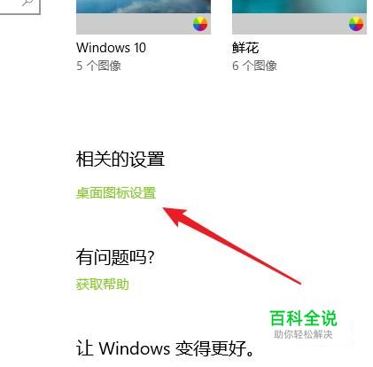The image size is (373, 367).
Task: Open the 获取帮助 link
Action: tap(103, 285)
